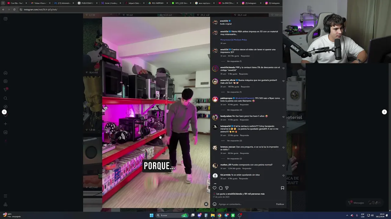Show hidden system tray icons chevron
Screen dimensions: 391x219
coord(347,215)
